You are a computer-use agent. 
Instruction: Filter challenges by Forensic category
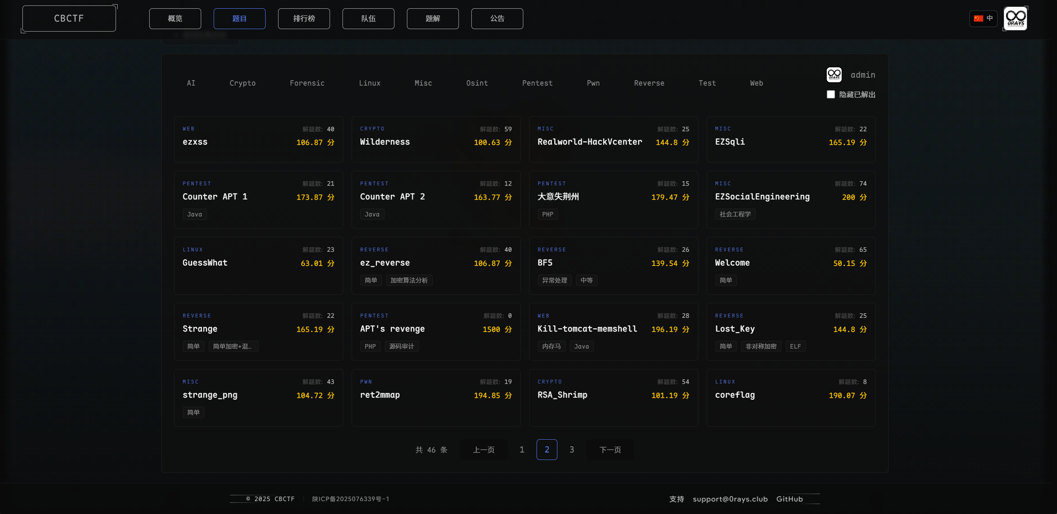click(307, 83)
